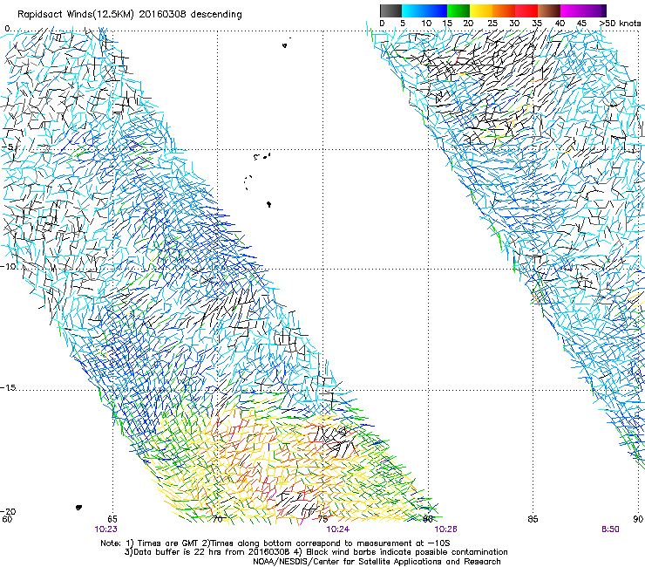Click the red 30-35 knot legend segment
This screenshot has width=645, height=567.
point(526,10)
